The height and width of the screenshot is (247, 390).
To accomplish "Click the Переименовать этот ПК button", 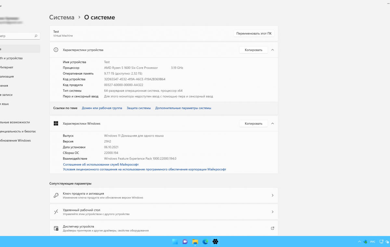I will [254, 33].
